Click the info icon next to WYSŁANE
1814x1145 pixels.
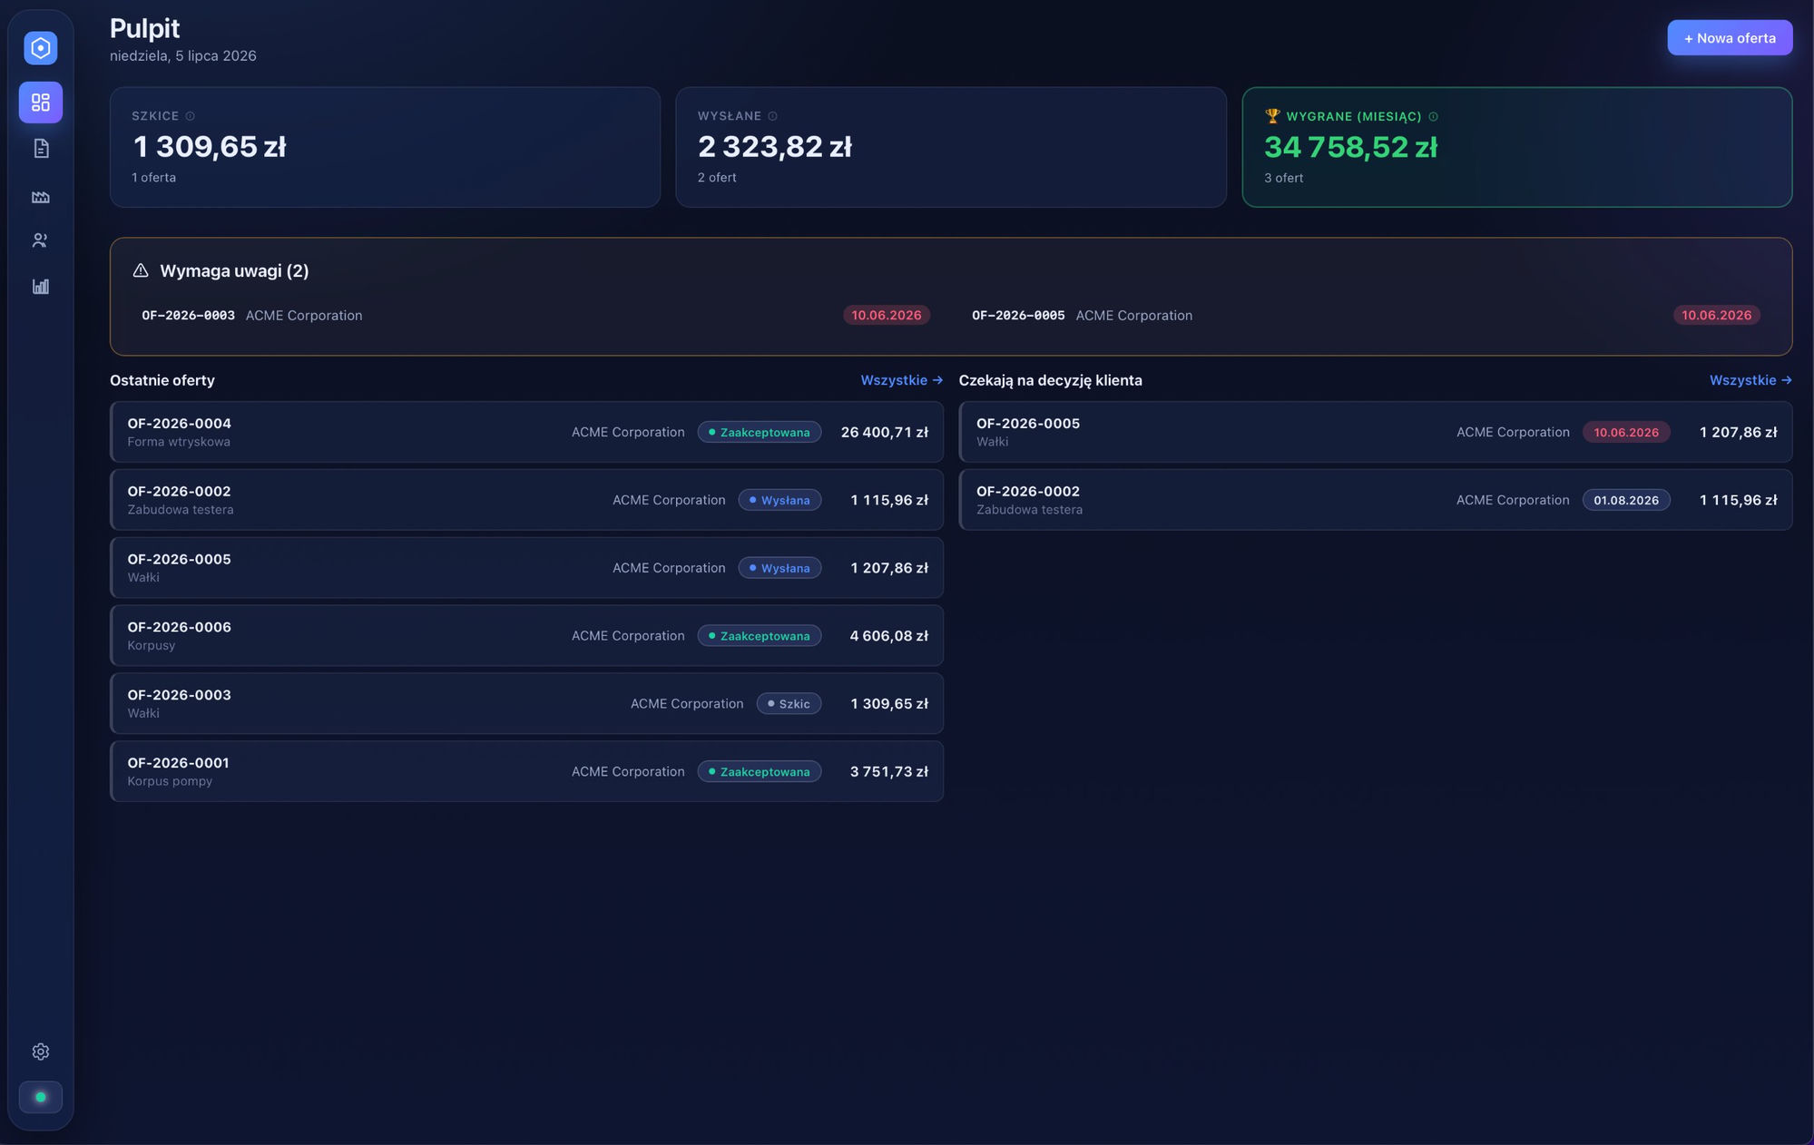pos(772,116)
